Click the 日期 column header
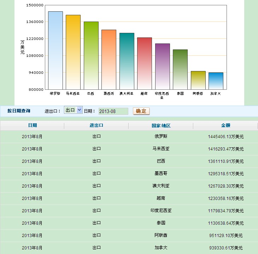258x254 pixels. 32,125
